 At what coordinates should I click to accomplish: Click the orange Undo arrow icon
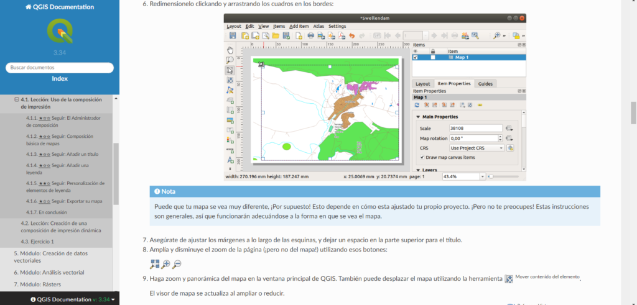[352, 35]
